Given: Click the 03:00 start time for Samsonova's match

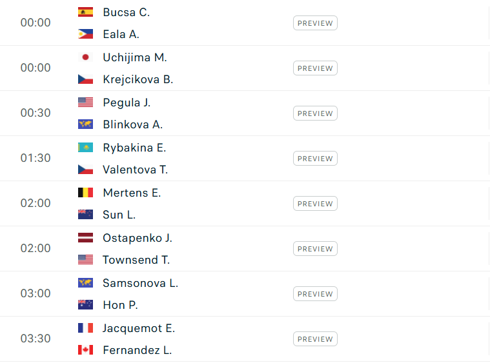Looking at the screenshot, I should (36, 294).
